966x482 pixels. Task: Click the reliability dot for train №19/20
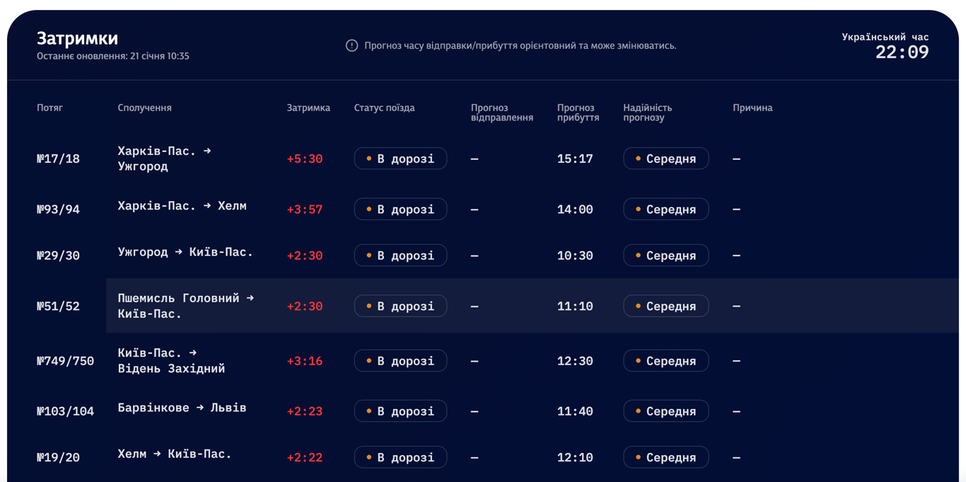[638, 457]
